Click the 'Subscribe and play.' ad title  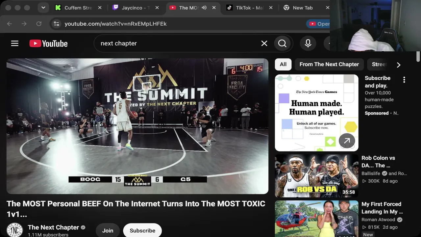(x=378, y=82)
